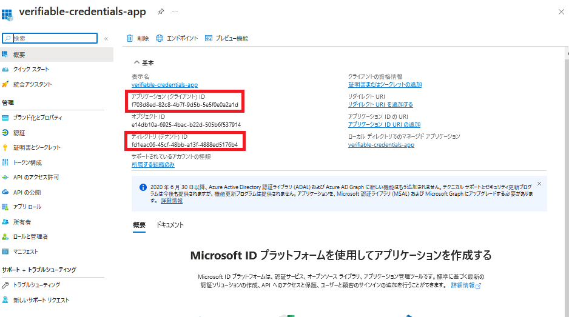Viewport: 569px width, 317px height.
Task: Open the more options ellipsis in header
Action: click(176, 12)
